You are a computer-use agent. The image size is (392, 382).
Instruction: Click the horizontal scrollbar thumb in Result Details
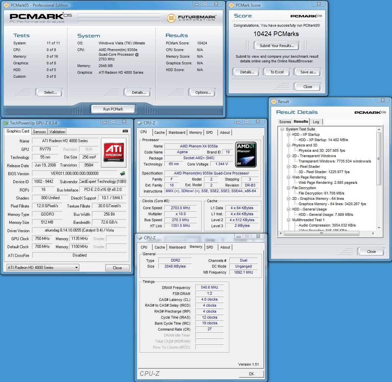click(x=321, y=233)
